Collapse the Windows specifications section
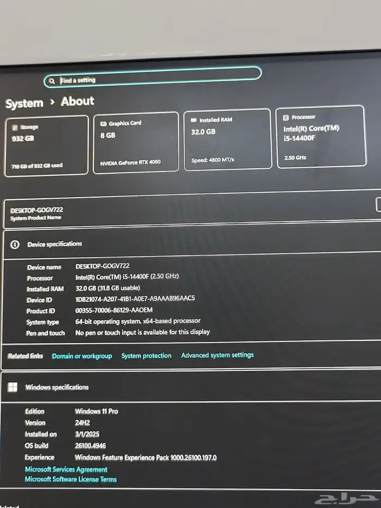The width and height of the screenshot is (381, 508). (190, 387)
